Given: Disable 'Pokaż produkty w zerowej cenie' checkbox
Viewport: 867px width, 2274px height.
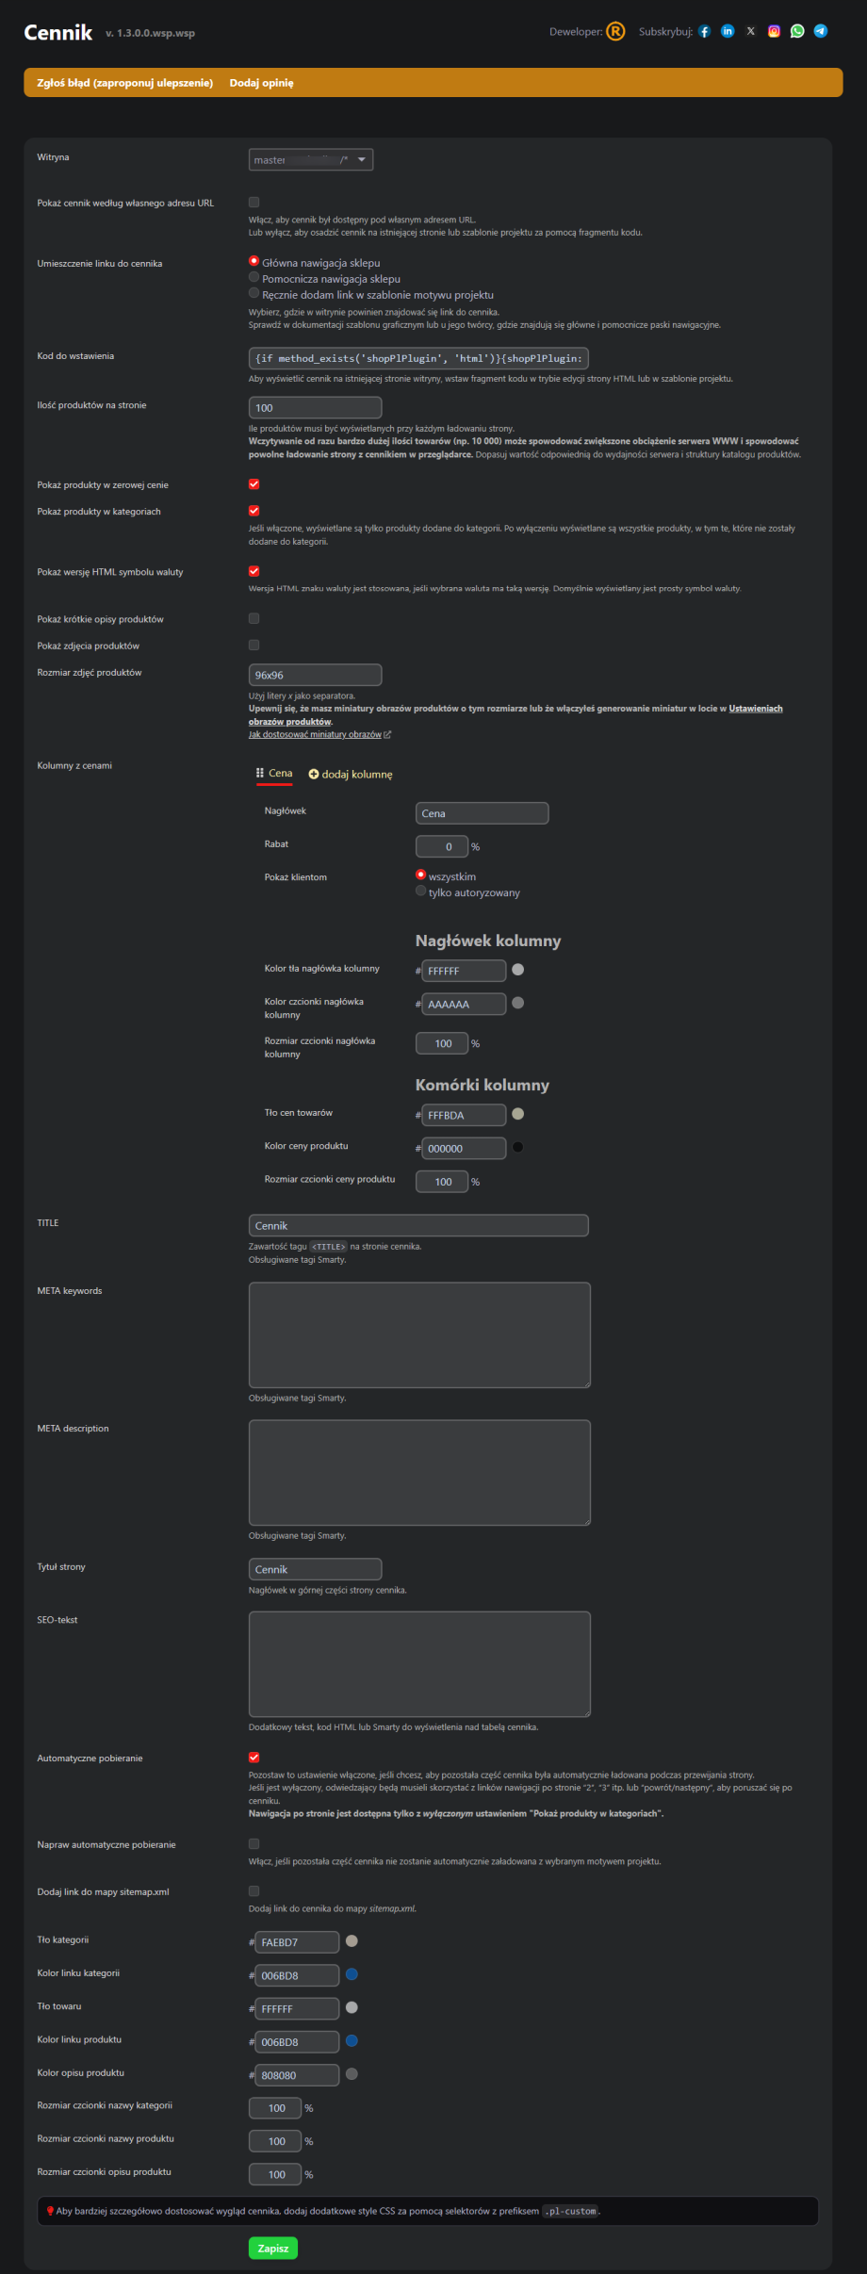Looking at the screenshot, I should click(x=254, y=484).
